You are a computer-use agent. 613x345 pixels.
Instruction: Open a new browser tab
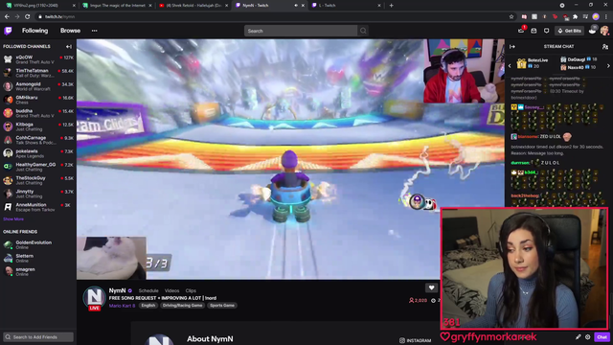392,6
